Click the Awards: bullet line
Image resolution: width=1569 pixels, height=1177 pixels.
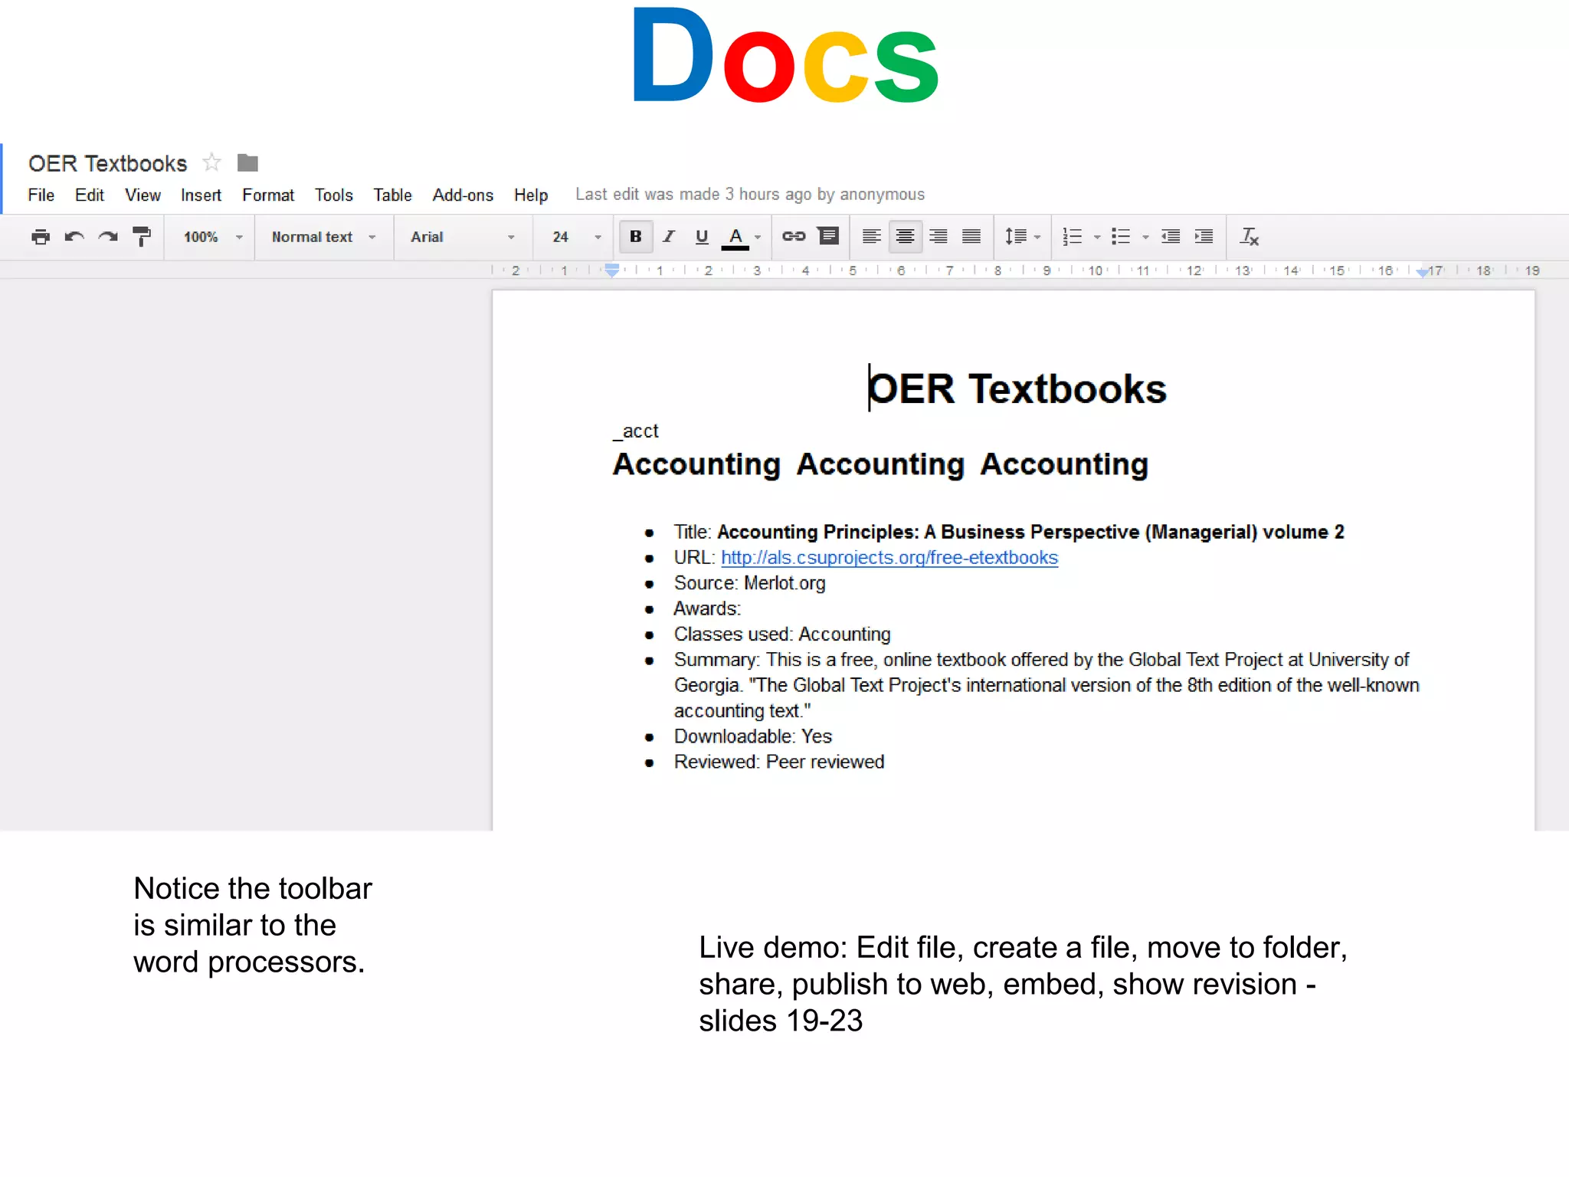point(707,608)
